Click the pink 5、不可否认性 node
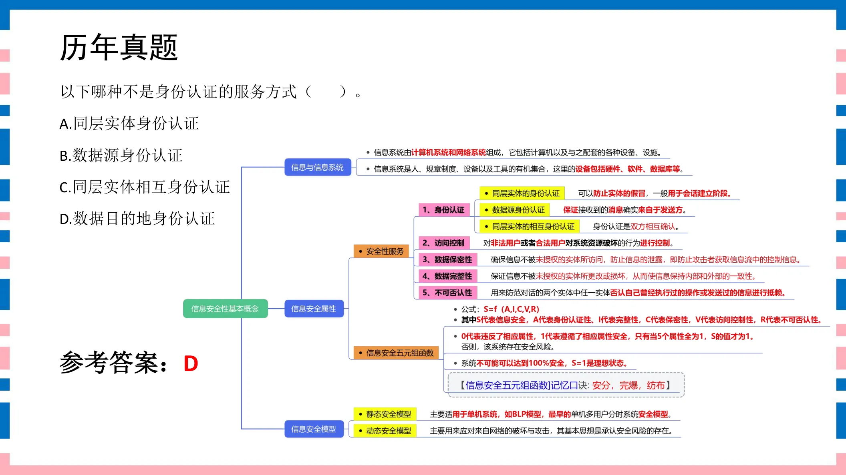The width and height of the screenshot is (846, 475). (x=447, y=293)
